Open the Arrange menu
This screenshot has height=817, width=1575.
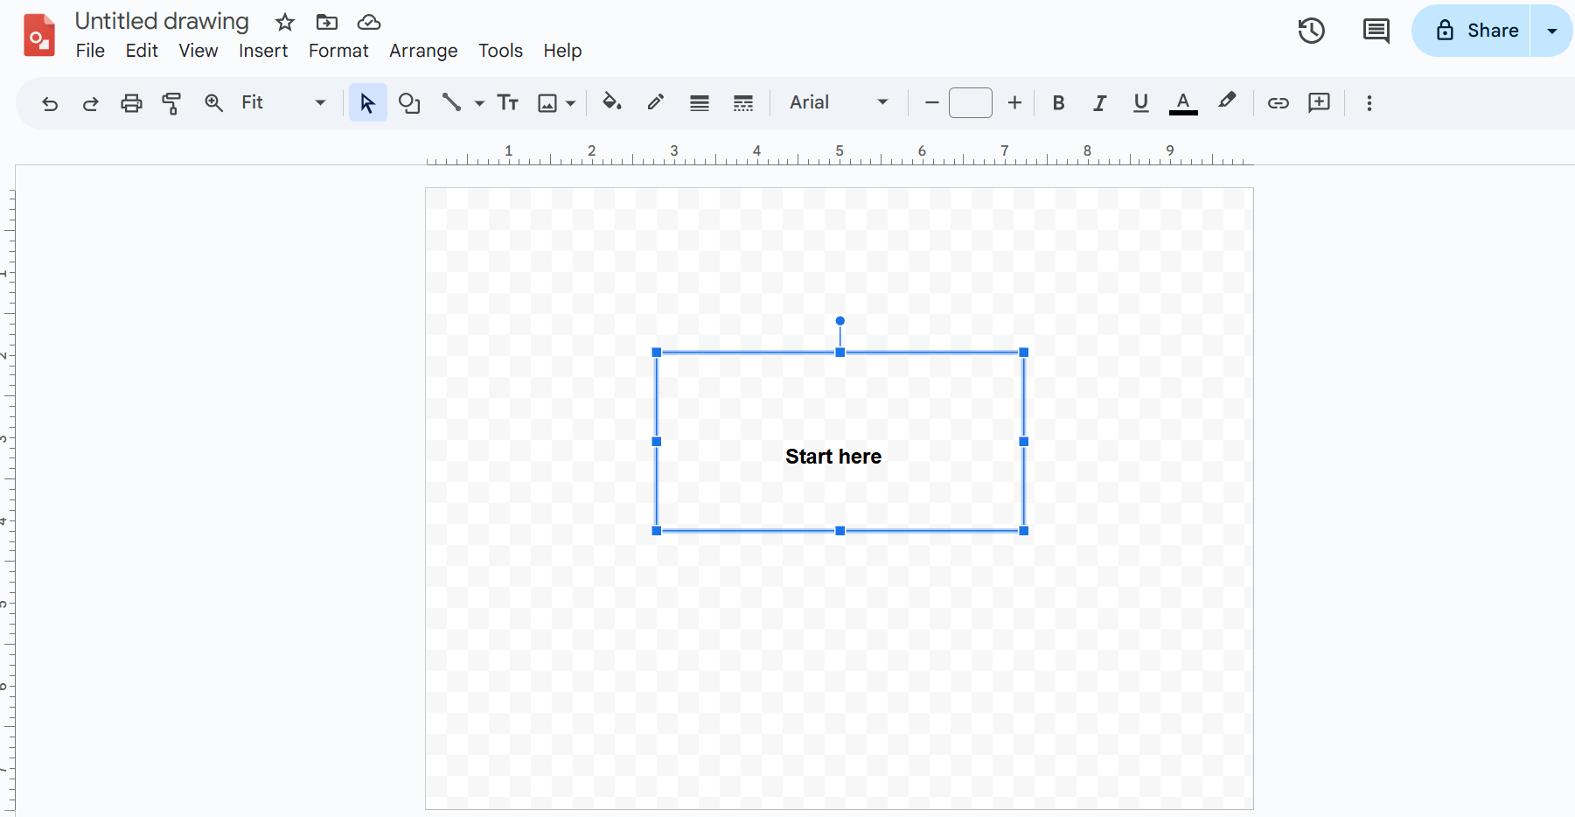coord(423,51)
